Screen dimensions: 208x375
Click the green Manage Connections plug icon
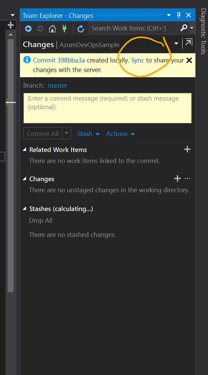pos(64,29)
